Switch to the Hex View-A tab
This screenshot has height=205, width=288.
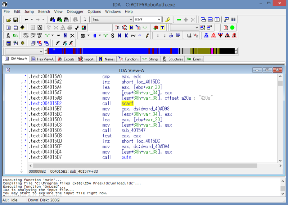pos(42,59)
